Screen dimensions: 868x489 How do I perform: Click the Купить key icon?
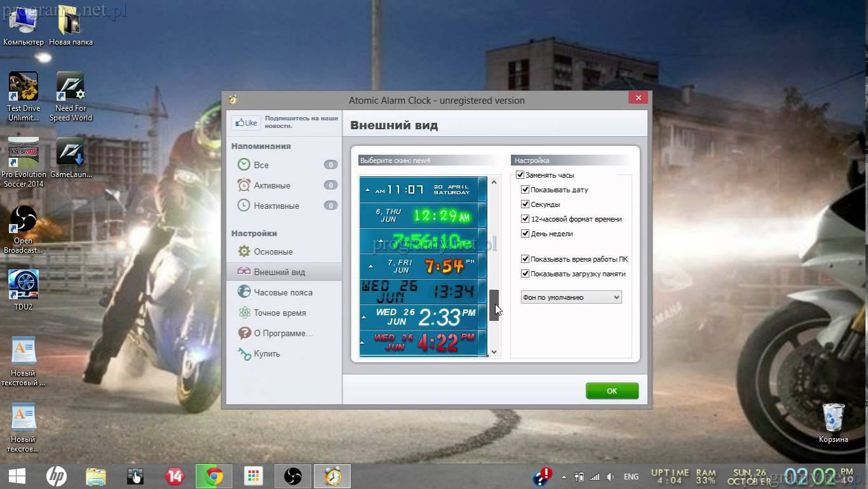pos(244,353)
